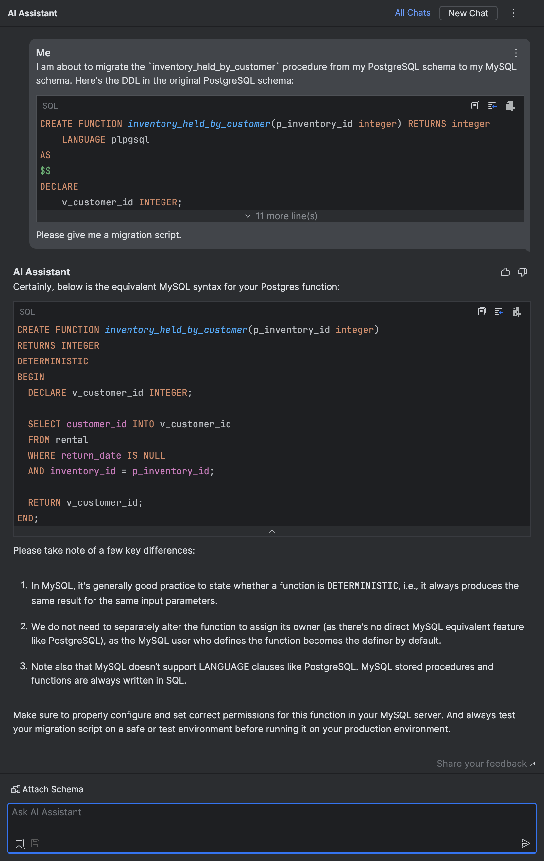The height and width of the screenshot is (861, 544).
Task: Save the chat input as a prompt
Action: pyautogui.click(x=35, y=843)
